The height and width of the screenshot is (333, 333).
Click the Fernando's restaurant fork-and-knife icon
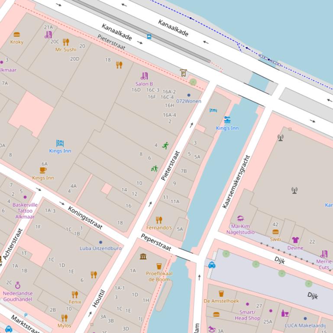(x=159, y=220)
